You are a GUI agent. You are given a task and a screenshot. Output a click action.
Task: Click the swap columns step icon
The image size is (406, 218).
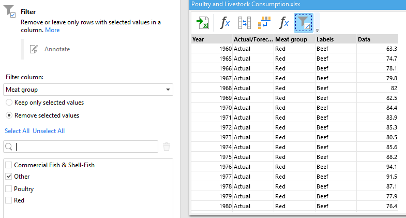tap(244, 23)
